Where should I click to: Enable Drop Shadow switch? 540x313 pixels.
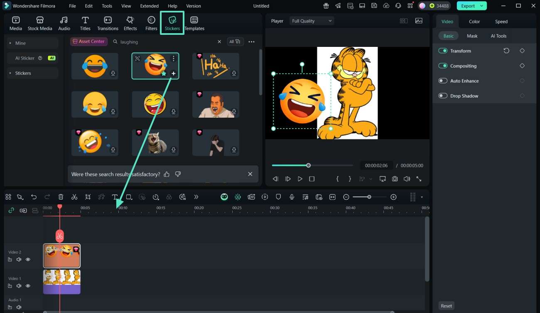[443, 96]
